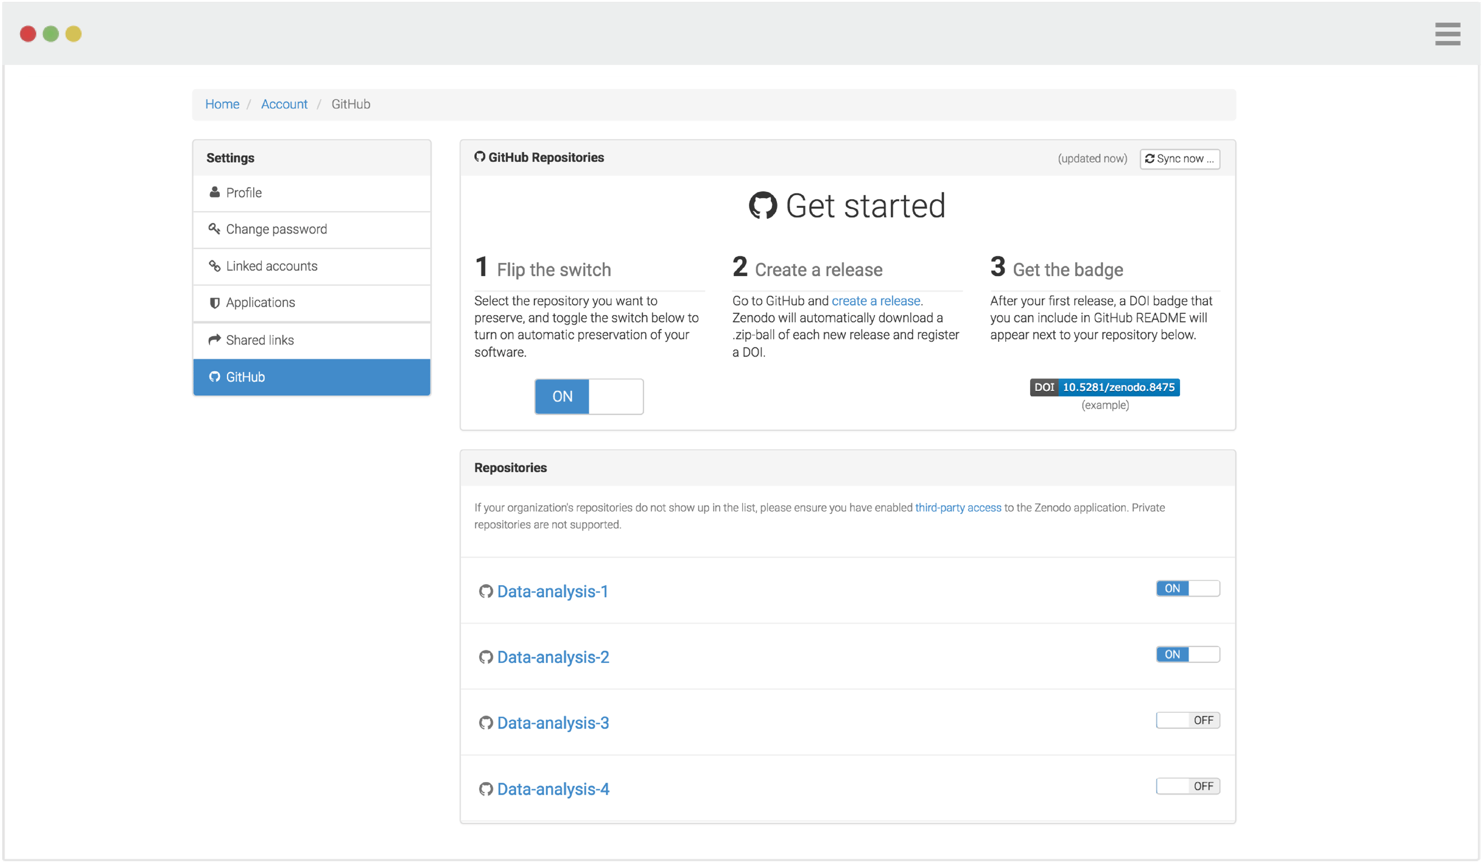1483x863 pixels.
Task: Flip the main ON switch off
Action: pos(588,396)
